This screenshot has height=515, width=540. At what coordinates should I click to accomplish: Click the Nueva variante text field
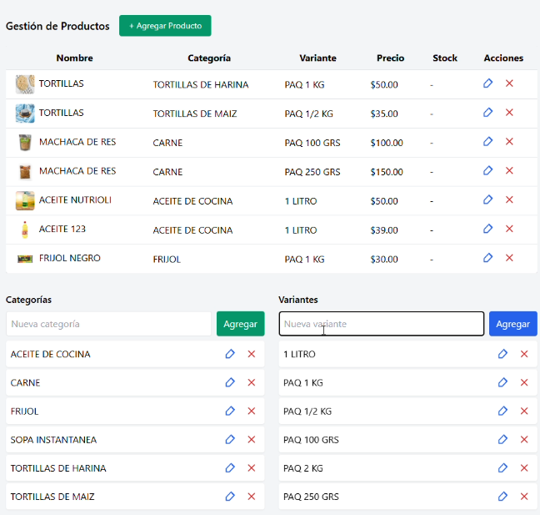pyautogui.click(x=381, y=324)
